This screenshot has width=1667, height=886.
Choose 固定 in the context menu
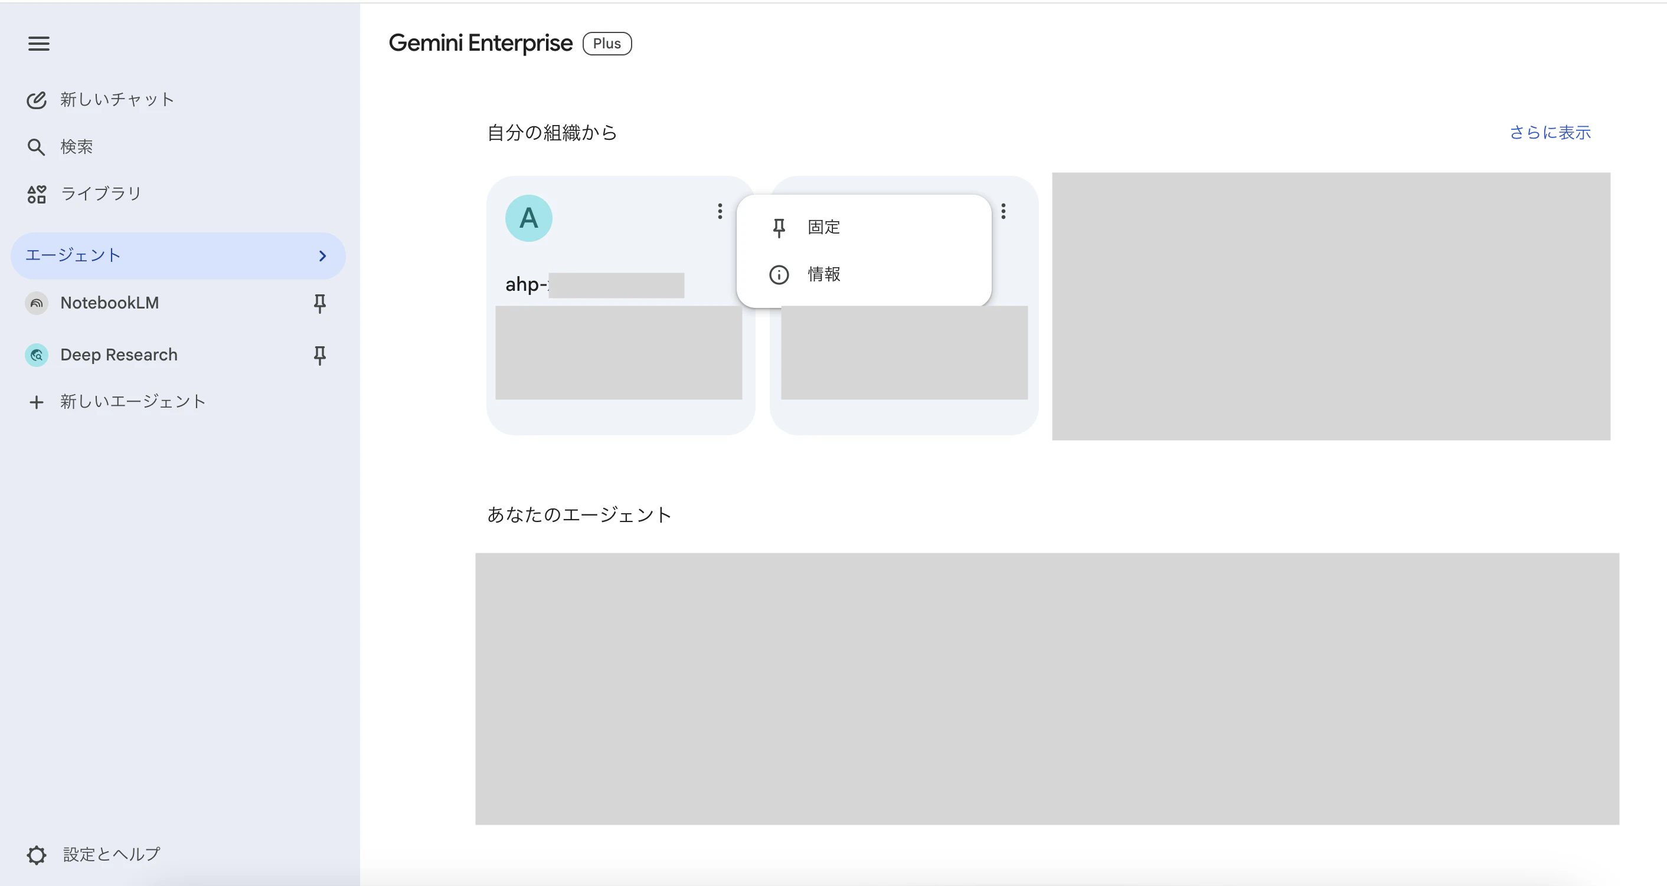click(x=864, y=228)
